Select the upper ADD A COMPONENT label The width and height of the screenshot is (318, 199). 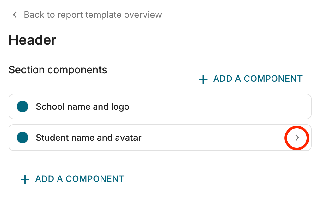tap(258, 79)
